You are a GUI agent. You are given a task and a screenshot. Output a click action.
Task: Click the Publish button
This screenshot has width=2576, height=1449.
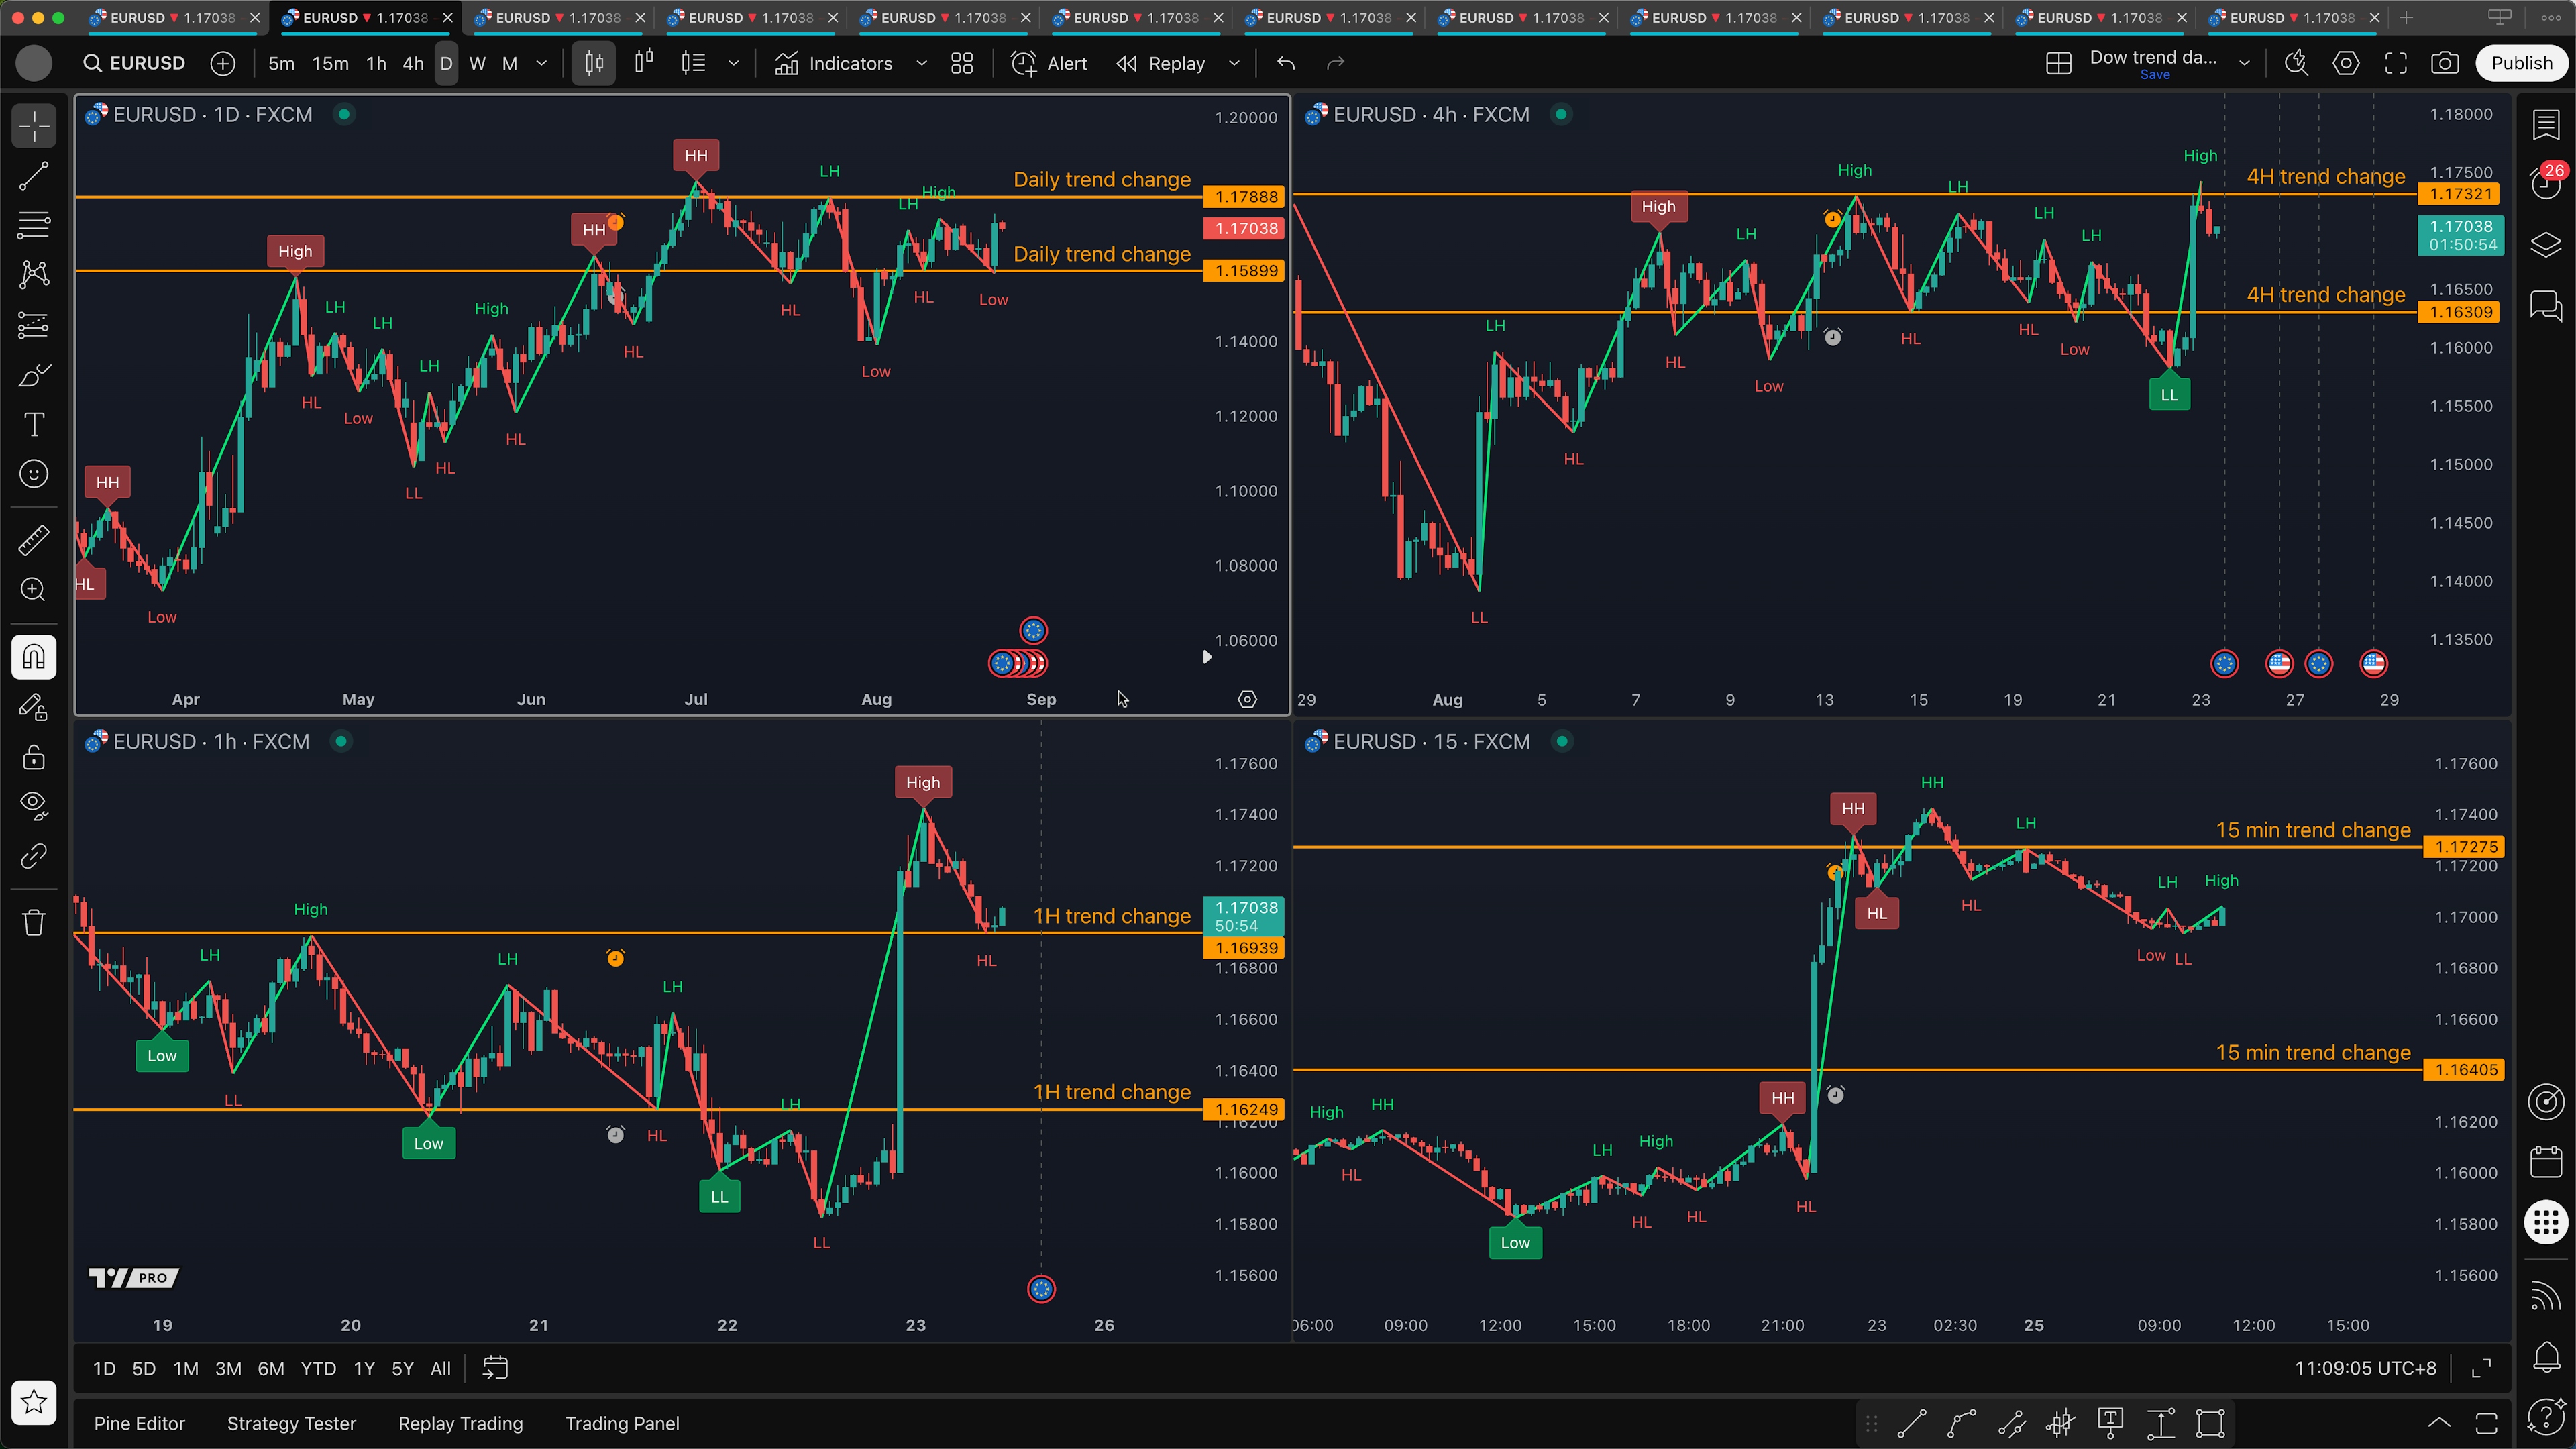[x=2520, y=63]
